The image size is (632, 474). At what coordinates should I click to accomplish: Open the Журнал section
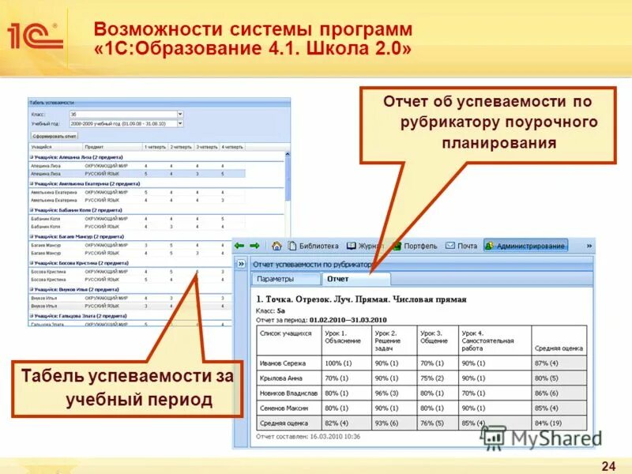tap(365, 246)
